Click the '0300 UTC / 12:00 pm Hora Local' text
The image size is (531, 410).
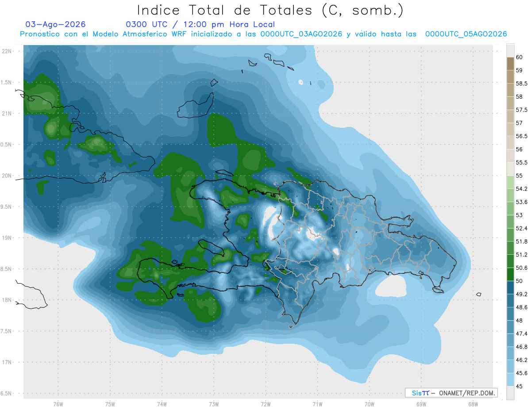point(200,24)
